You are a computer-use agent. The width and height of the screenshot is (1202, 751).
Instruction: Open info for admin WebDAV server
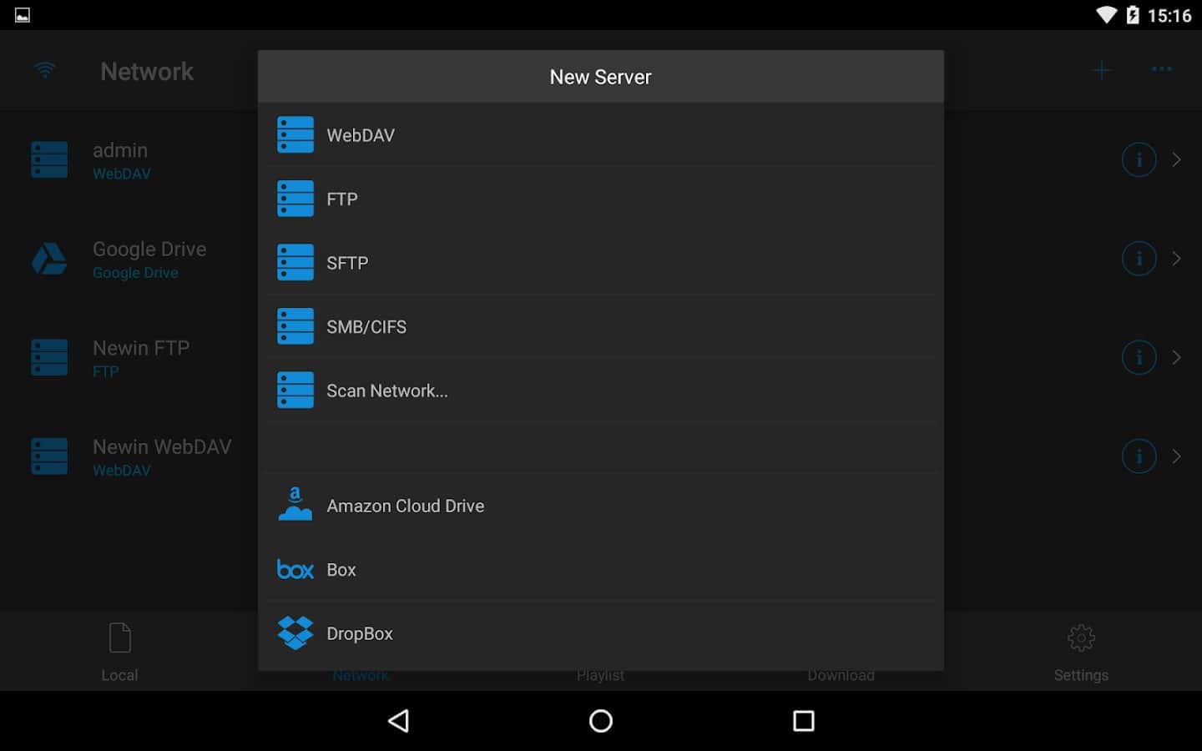pos(1139,159)
